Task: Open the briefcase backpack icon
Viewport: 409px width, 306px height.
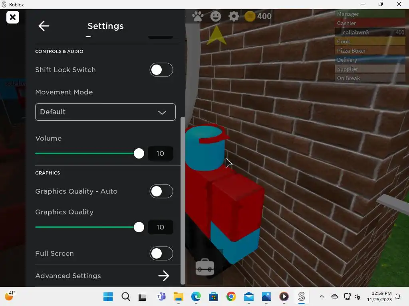Action: 205,267
